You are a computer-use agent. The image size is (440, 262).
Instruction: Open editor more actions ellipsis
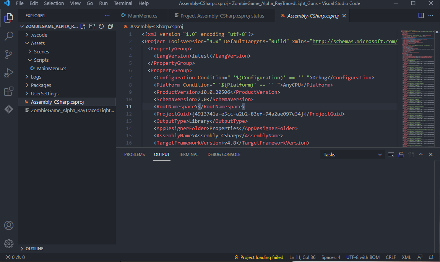pos(431,16)
